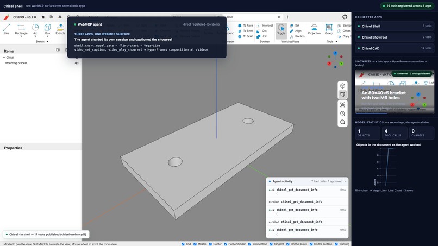
Task: Uncheck the Center snap checkbox
Action: pyautogui.click(x=210, y=244)
